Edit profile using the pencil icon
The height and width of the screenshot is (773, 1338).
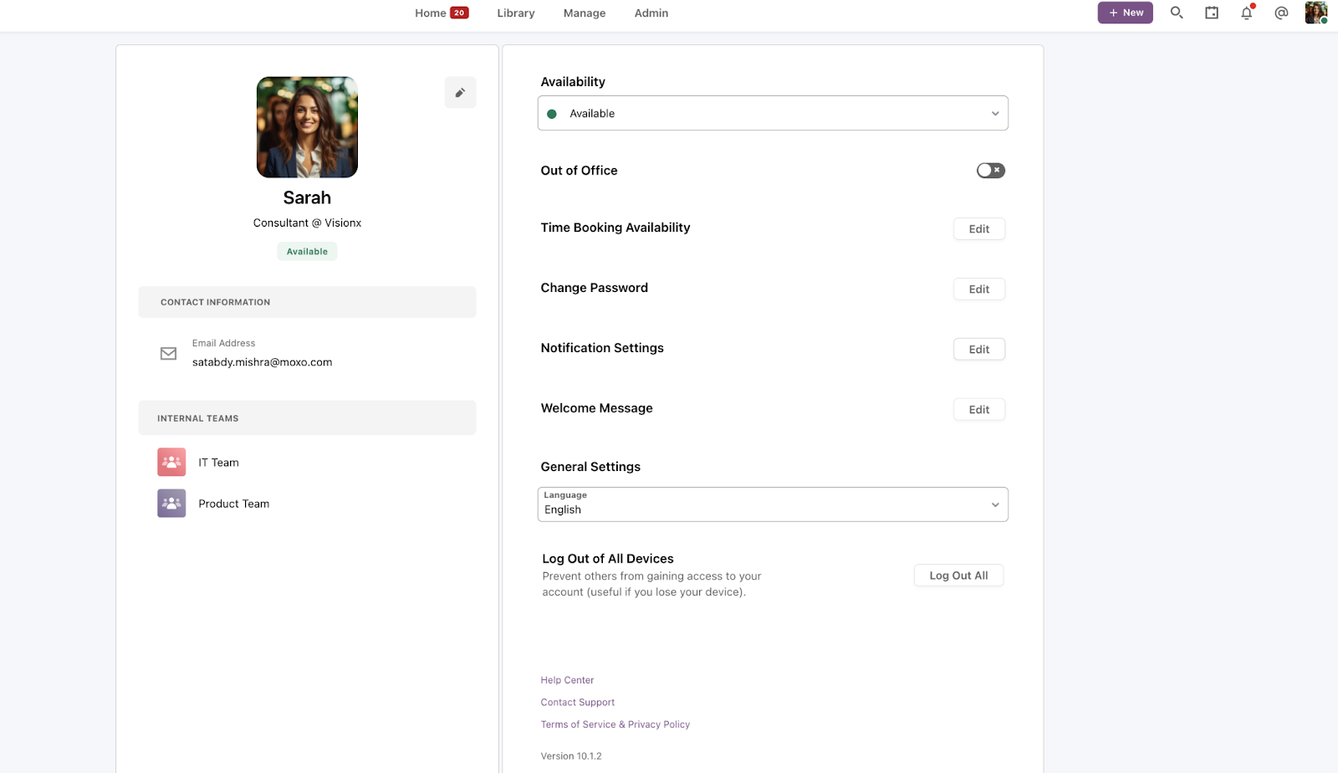[x=460, y=92]
